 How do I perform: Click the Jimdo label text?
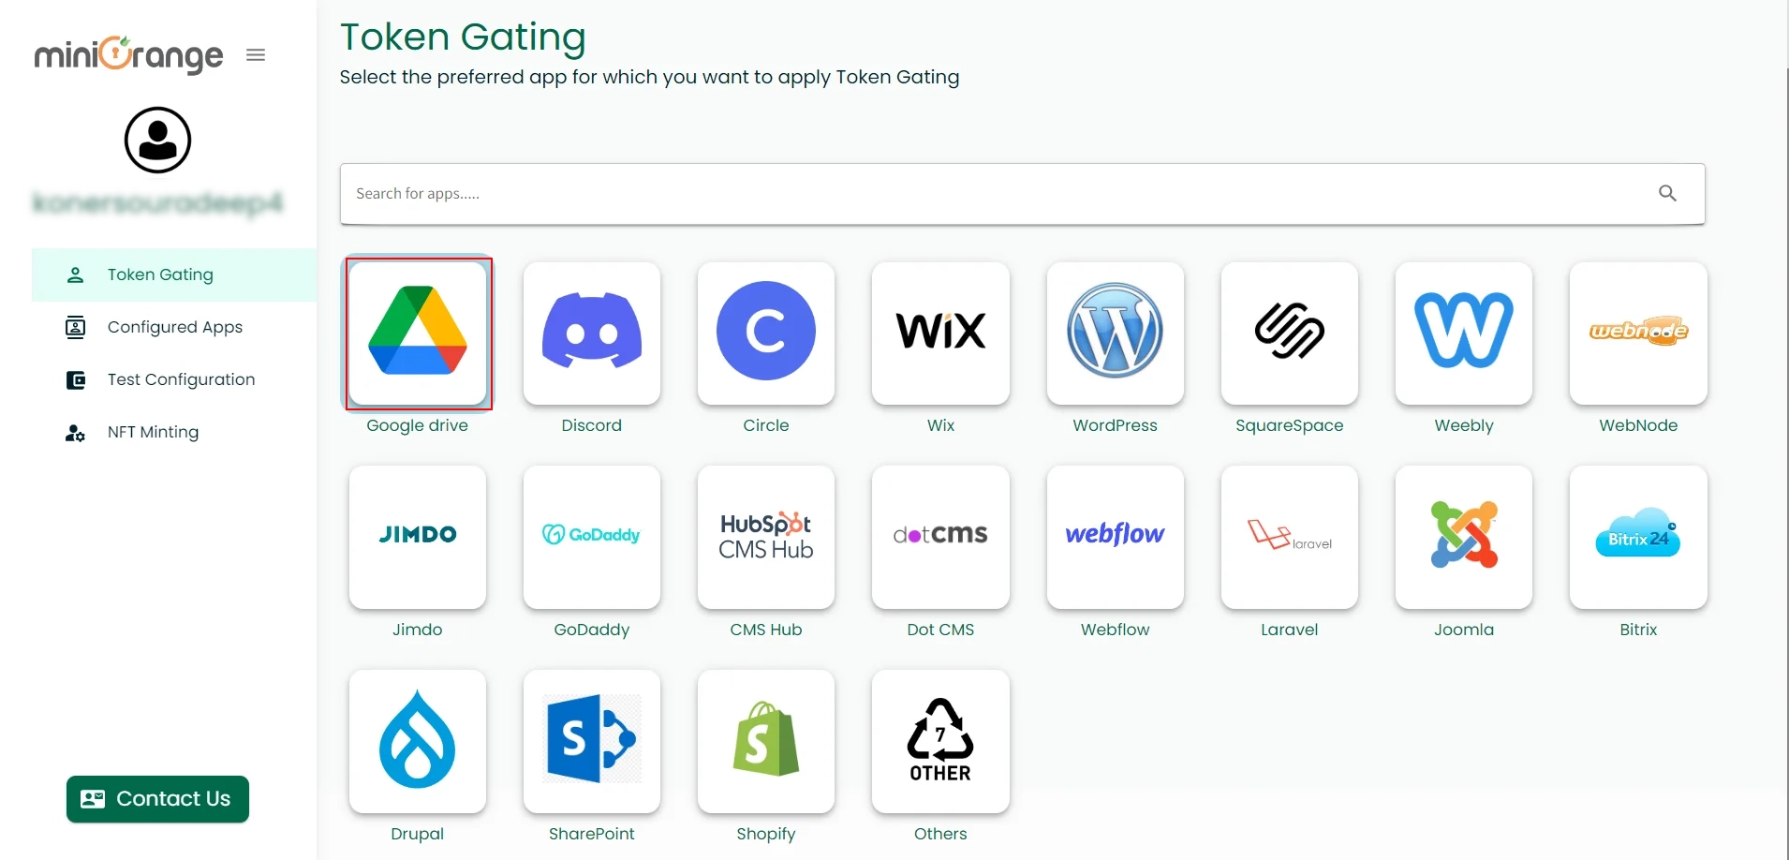tap(418, 630)
